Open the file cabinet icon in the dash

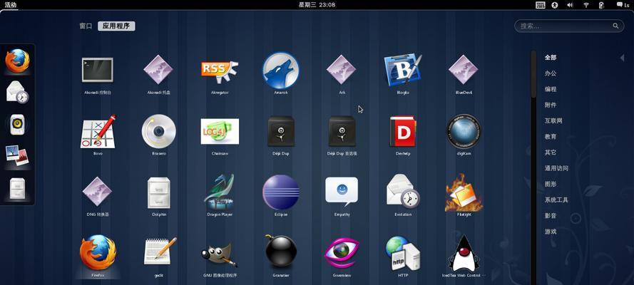(17, 189)
